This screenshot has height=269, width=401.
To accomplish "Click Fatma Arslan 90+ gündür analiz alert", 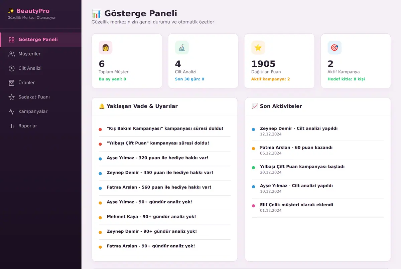I will point(165,247).
